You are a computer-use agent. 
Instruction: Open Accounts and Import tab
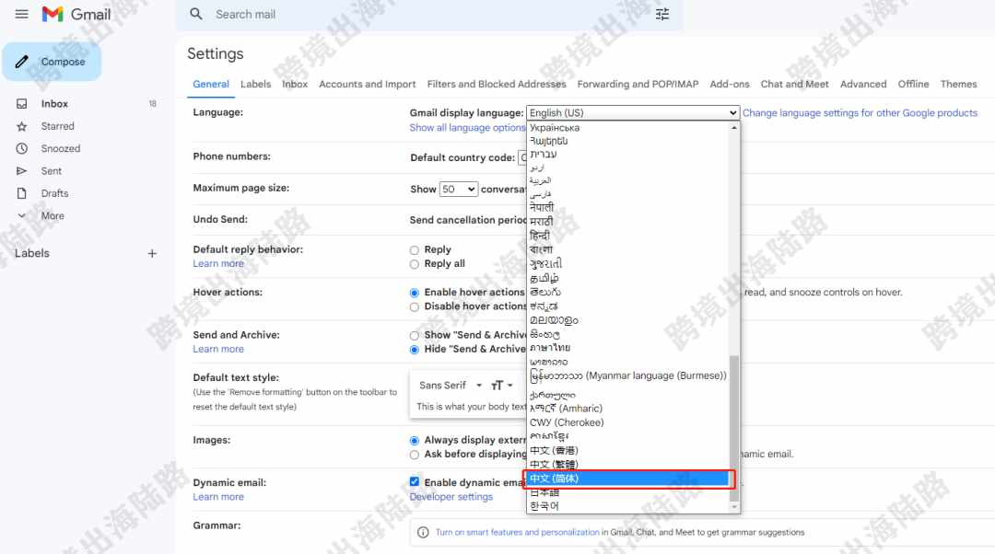(368, 84)
